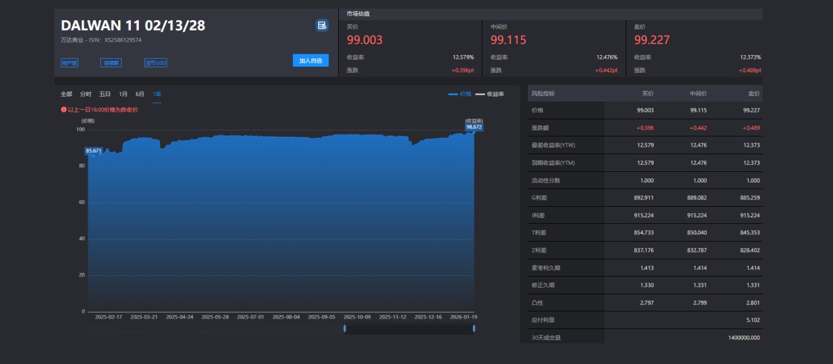The image size is (833, 364).
Task: Click the 存续期 tag
Action: [111, 63]
